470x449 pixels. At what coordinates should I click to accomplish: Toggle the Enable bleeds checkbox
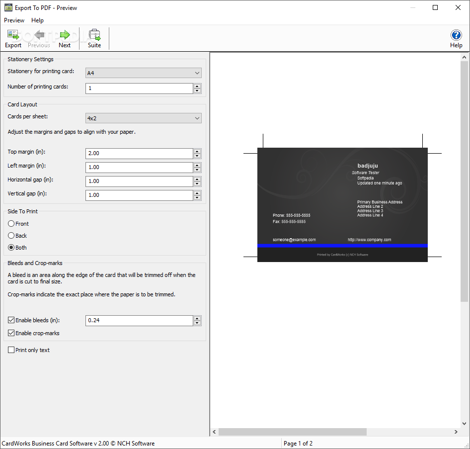pos(11,320)
